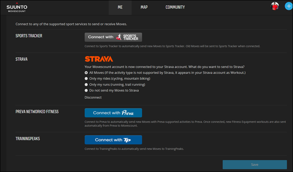
Task: Click the orange Strava logo
Action: point(99,59)
